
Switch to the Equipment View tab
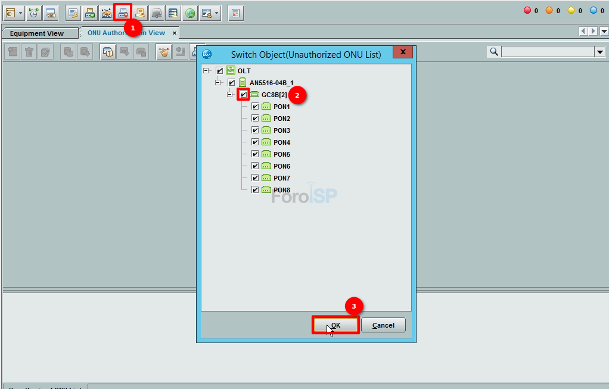click(x=37, y=33)
